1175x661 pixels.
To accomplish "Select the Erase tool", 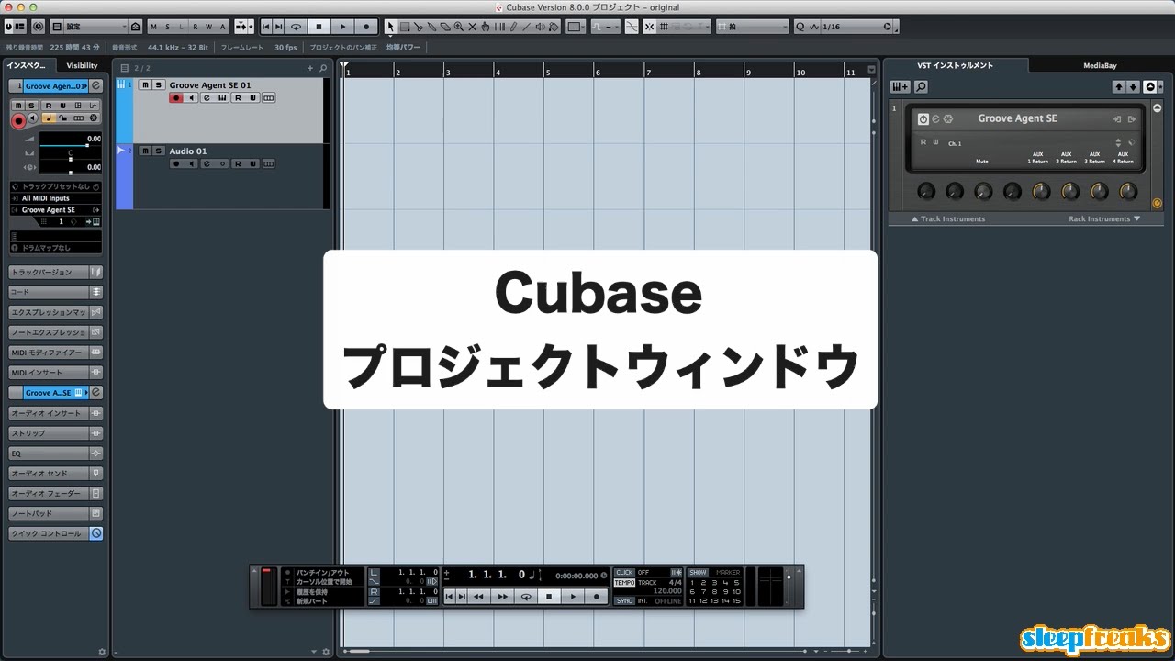I will point(445,27).
